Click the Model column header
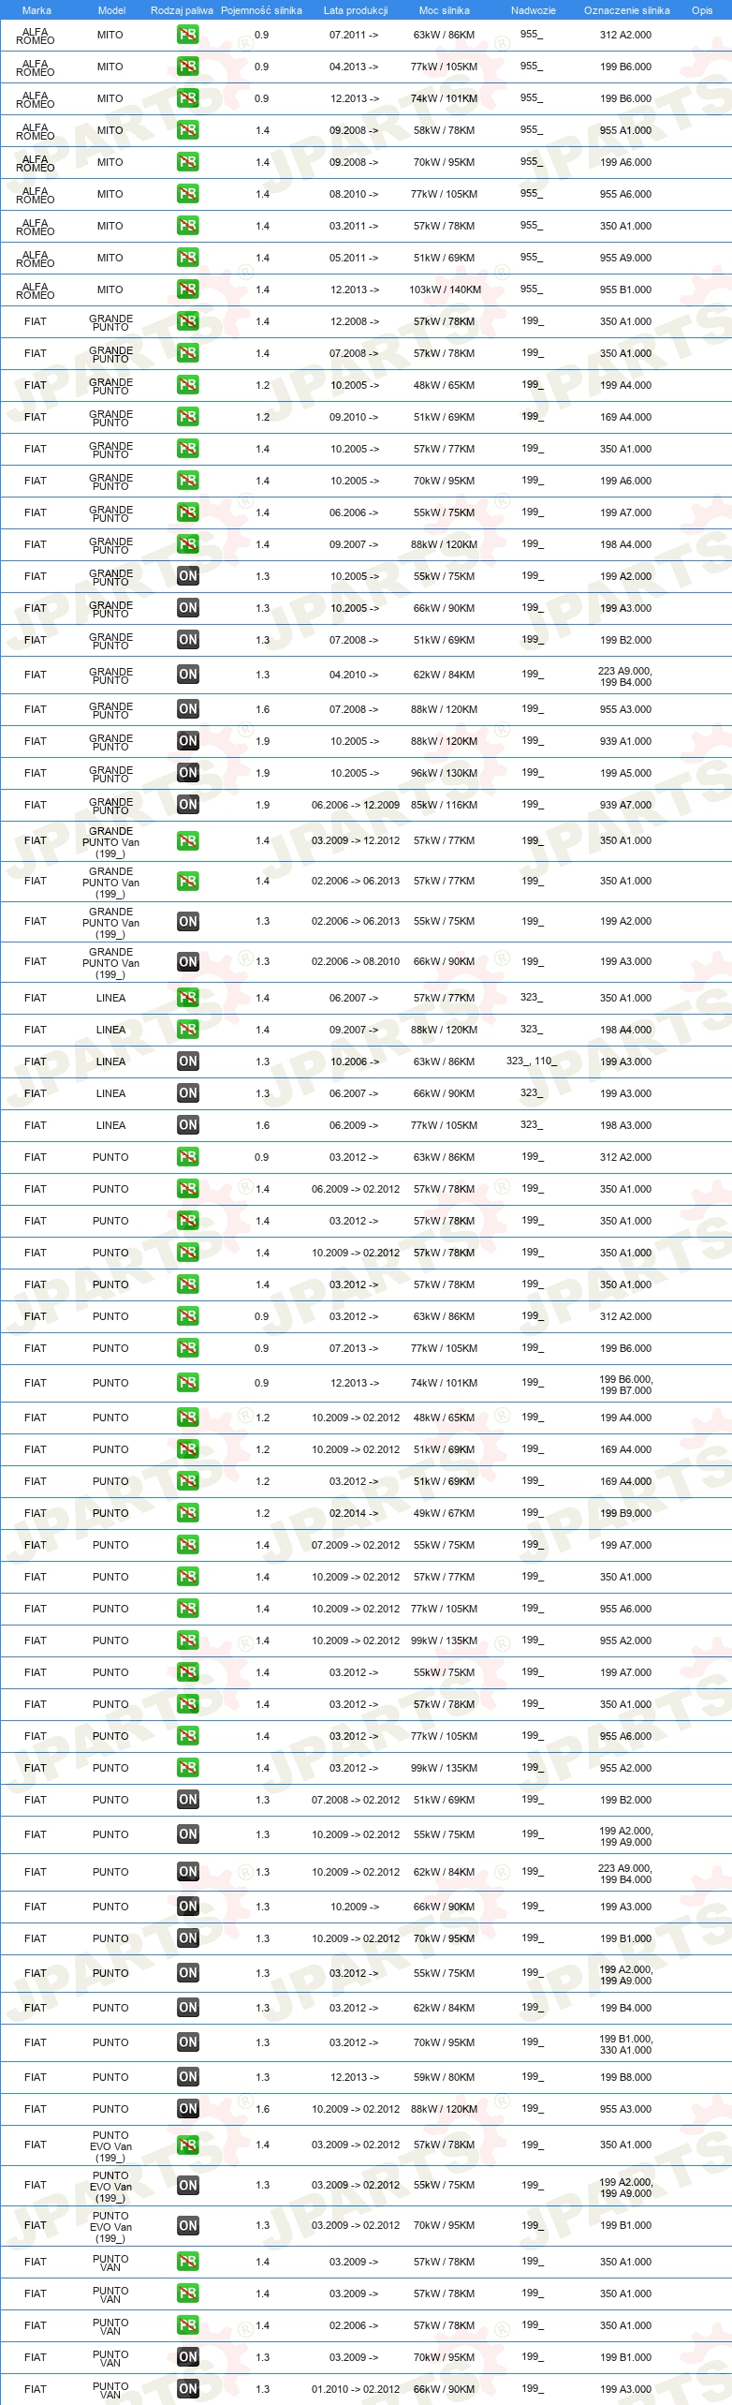 (x=111, y=10)
